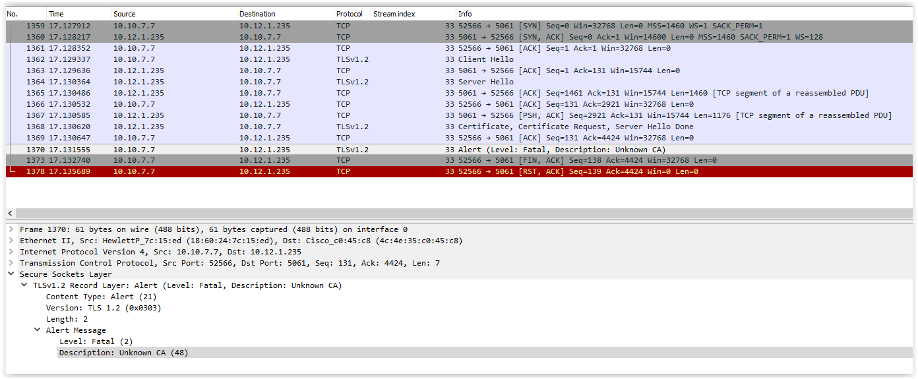Select the Length: 2 field

(67, 319)
